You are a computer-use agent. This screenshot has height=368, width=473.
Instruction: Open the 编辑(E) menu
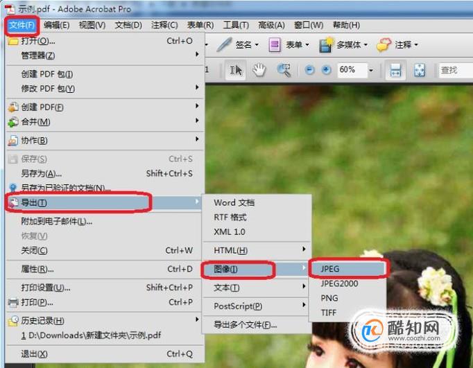(x=56, y=25)
